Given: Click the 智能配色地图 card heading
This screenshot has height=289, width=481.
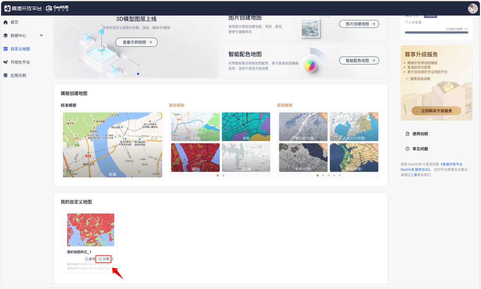Looking at the screenshot, I should pyautogui.click(x=245, y=54).
